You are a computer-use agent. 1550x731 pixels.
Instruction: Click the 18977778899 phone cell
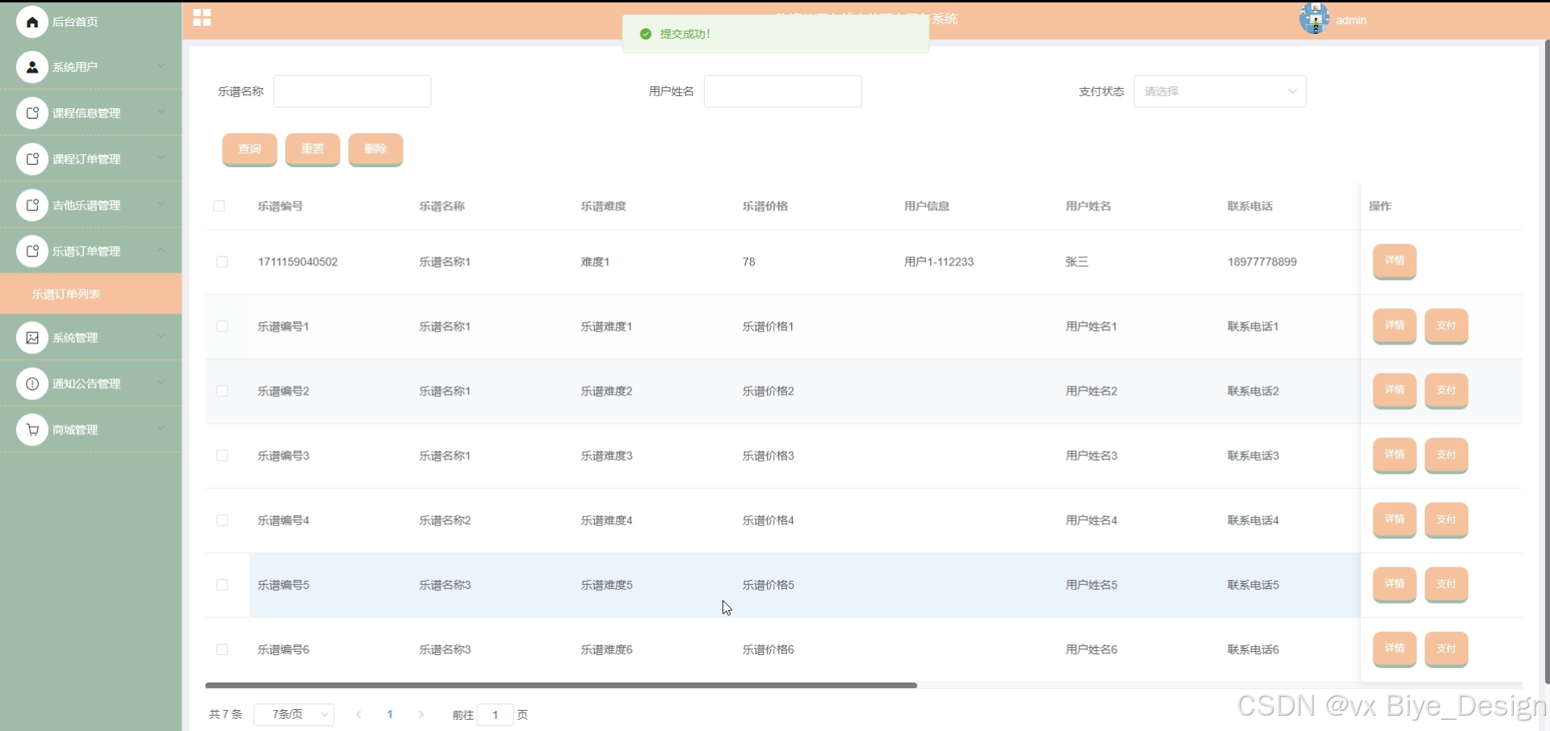click(1262, 261)
